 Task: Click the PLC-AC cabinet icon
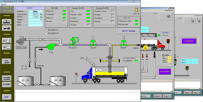[x=137, y=10]
